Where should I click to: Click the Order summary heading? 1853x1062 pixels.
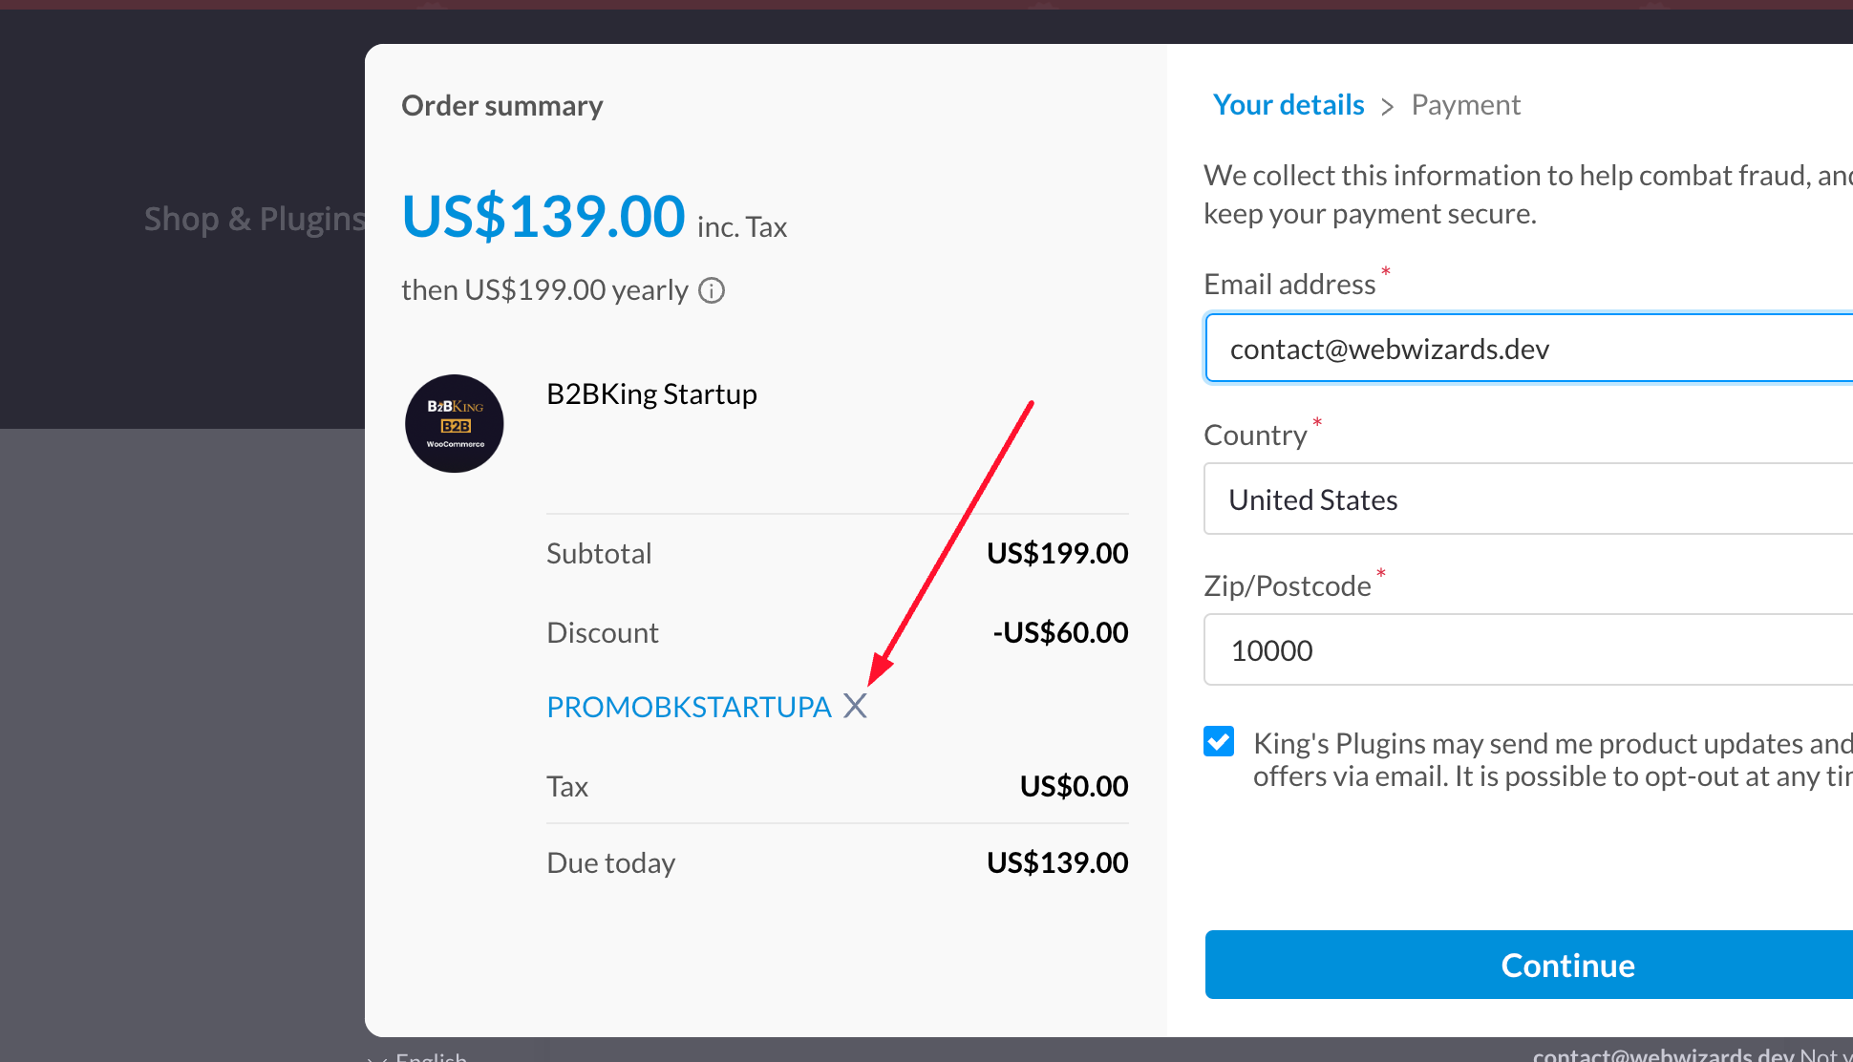(x=502, y=106)
